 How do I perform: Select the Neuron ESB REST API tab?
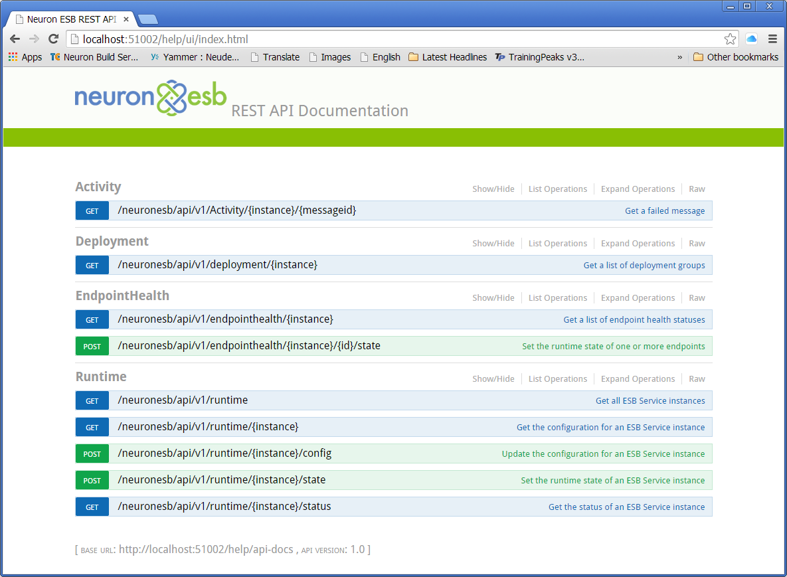click(71, 19)
